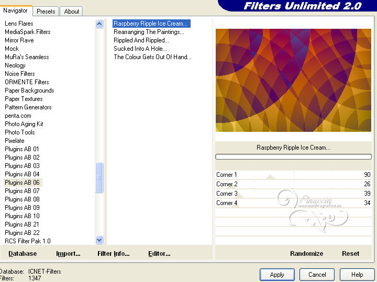Choose Rippled And Rippled filter
The height and width of the screenshot is (282, 377).
(141, 40)
